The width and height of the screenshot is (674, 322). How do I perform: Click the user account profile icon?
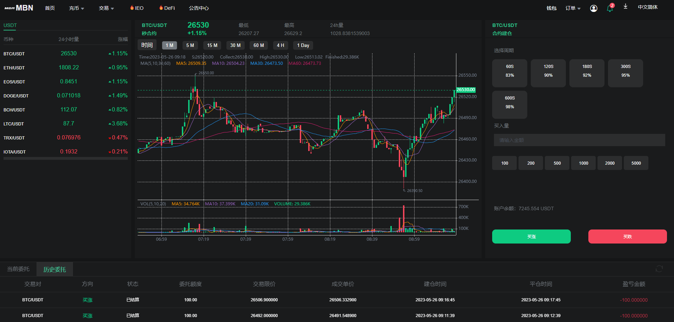pos(594,8)
